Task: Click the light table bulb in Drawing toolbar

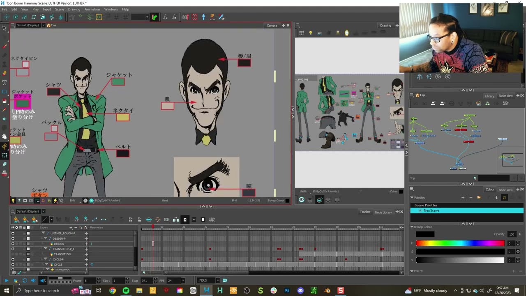Action: pos(311,33)
